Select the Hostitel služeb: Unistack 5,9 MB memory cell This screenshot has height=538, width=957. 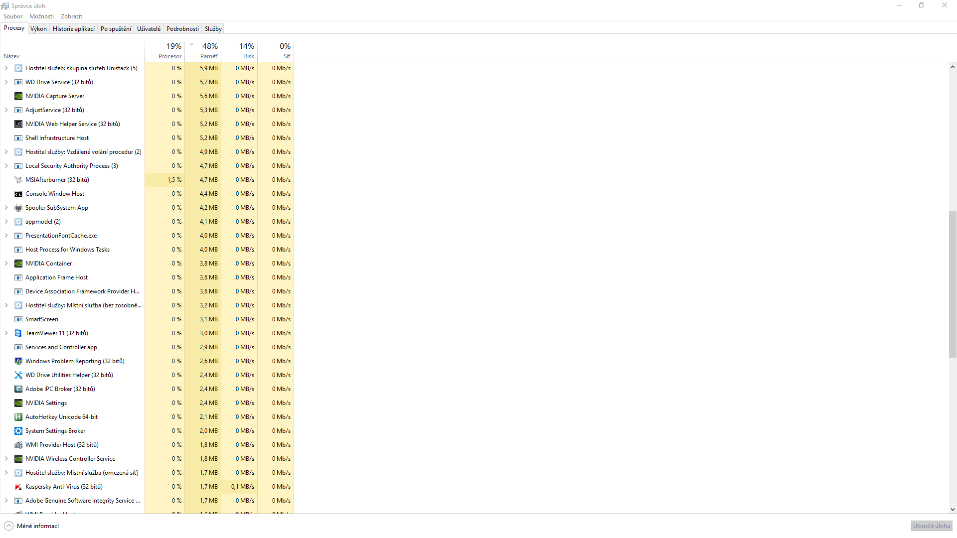(x=203, y=68)
